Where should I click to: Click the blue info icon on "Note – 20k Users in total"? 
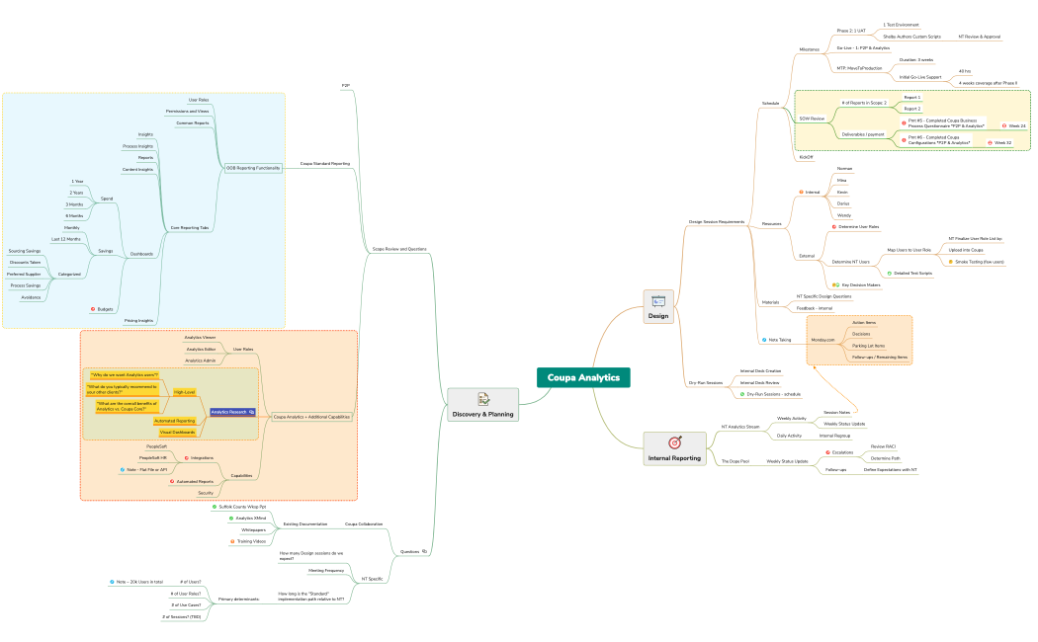click(x=112, y=582)
